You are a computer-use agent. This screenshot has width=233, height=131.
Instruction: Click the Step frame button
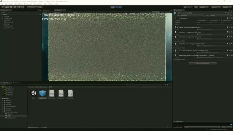pyautogui.click(x=120, y=7)
